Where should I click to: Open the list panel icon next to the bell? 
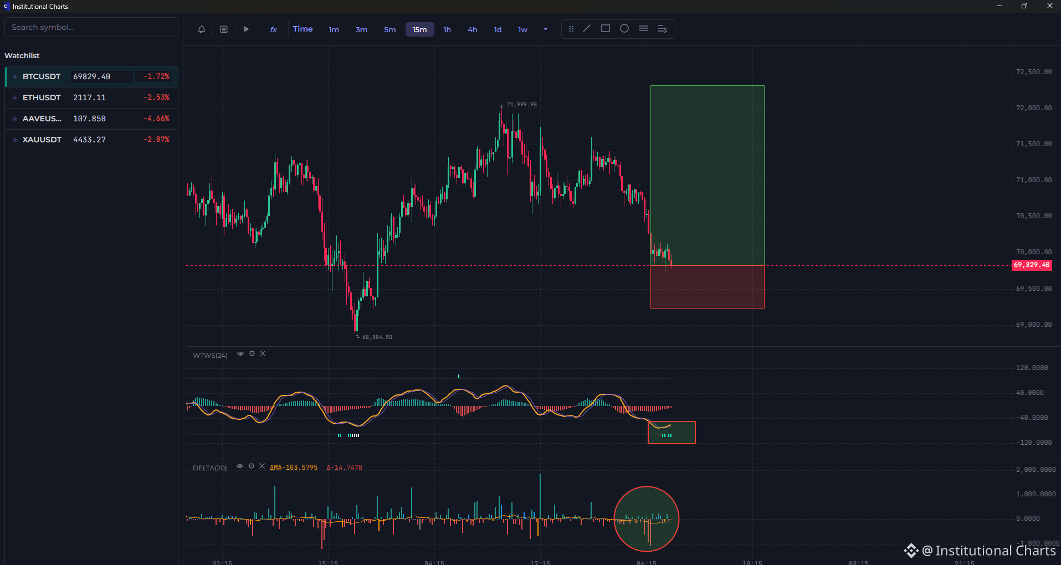224,29
